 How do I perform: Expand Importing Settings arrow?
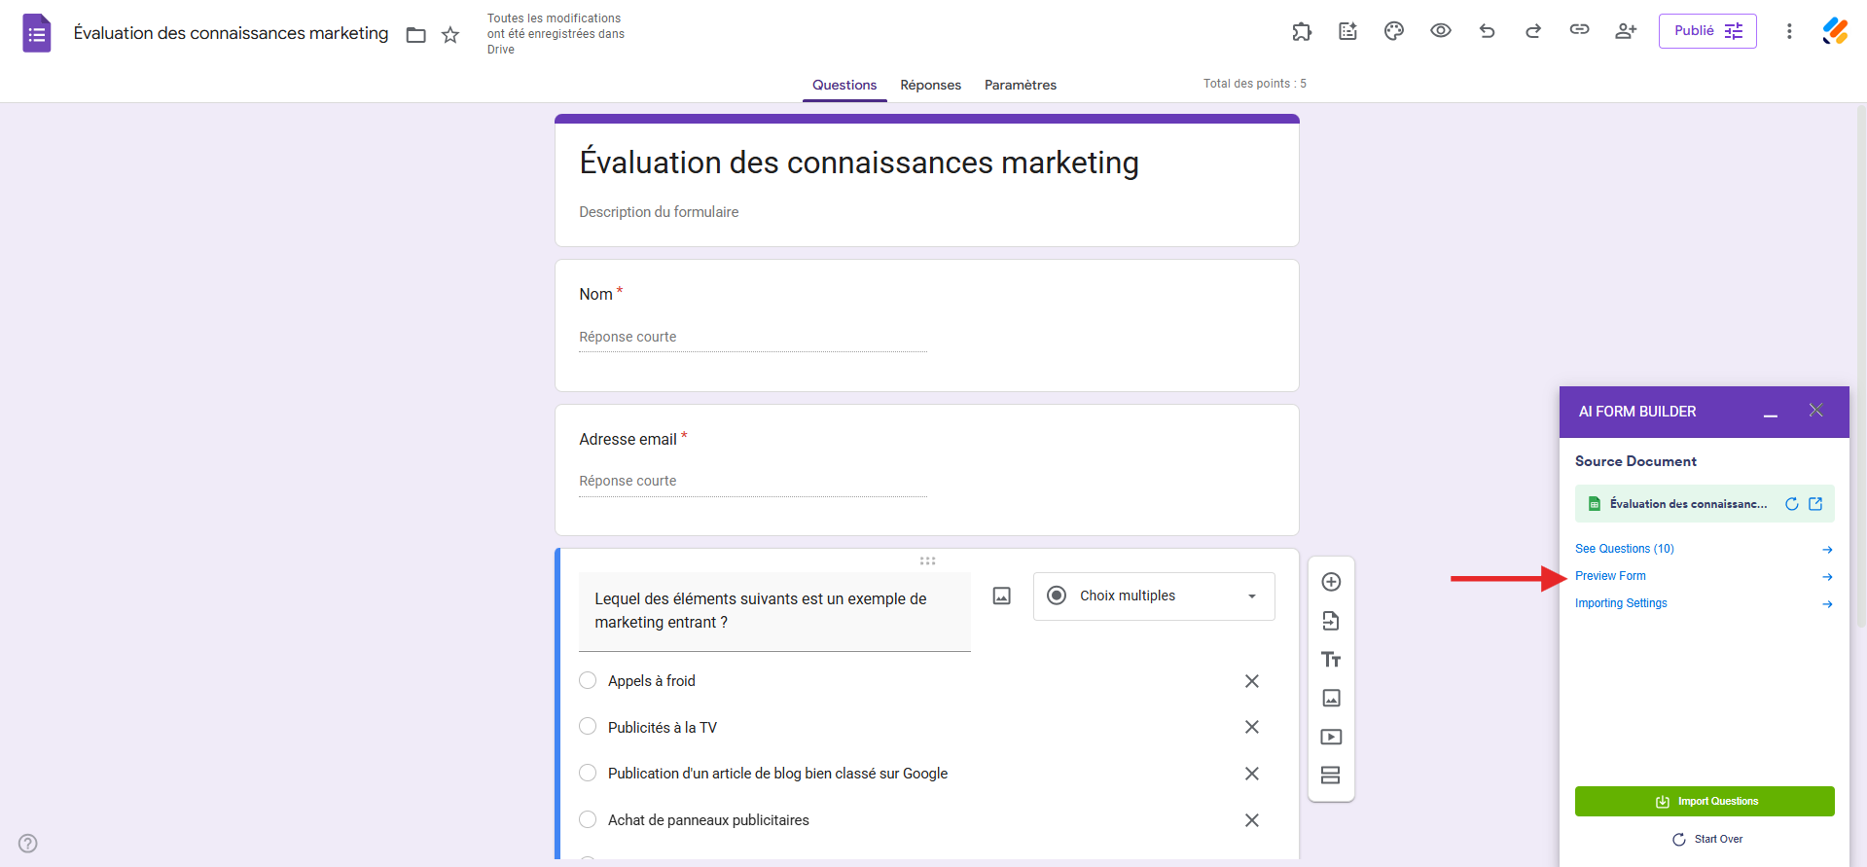click(1827, 604)
